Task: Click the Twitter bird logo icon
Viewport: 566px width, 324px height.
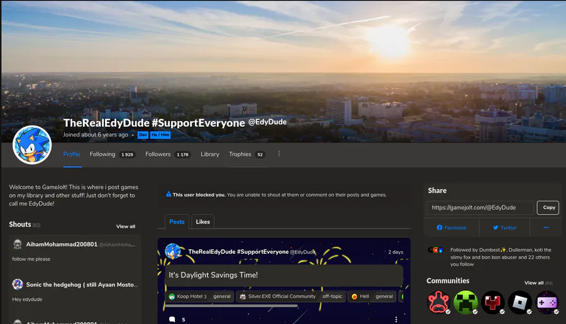Action: 496,227
